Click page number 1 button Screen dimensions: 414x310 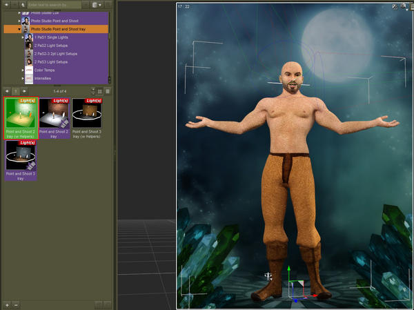coord(16,91)
